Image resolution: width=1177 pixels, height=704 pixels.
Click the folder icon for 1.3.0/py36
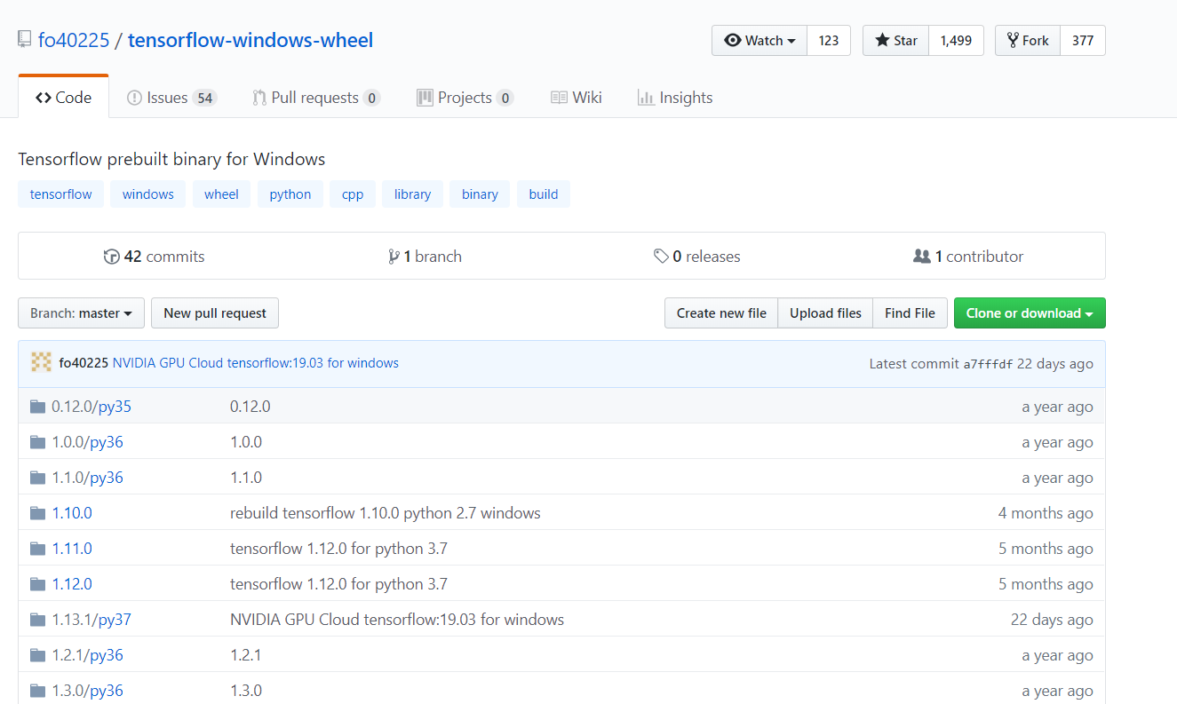click(37, 691)
